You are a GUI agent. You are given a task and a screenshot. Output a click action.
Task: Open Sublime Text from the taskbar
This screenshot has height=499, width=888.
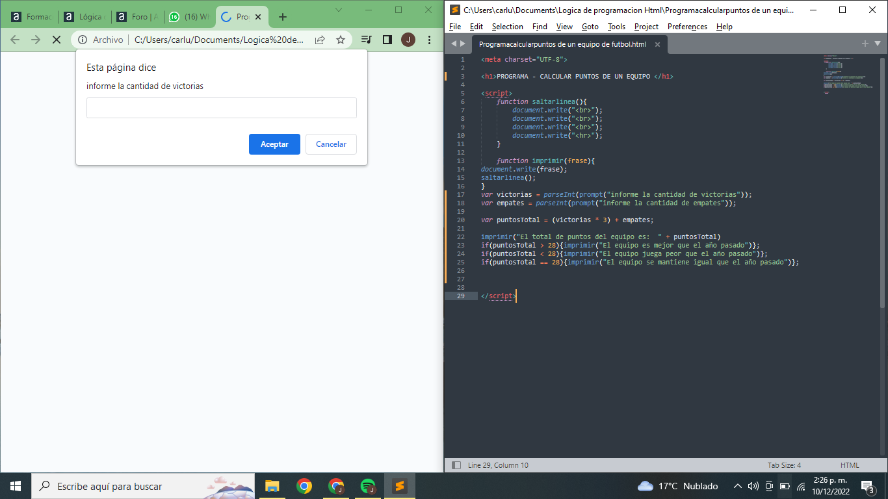tap(399, 486)
